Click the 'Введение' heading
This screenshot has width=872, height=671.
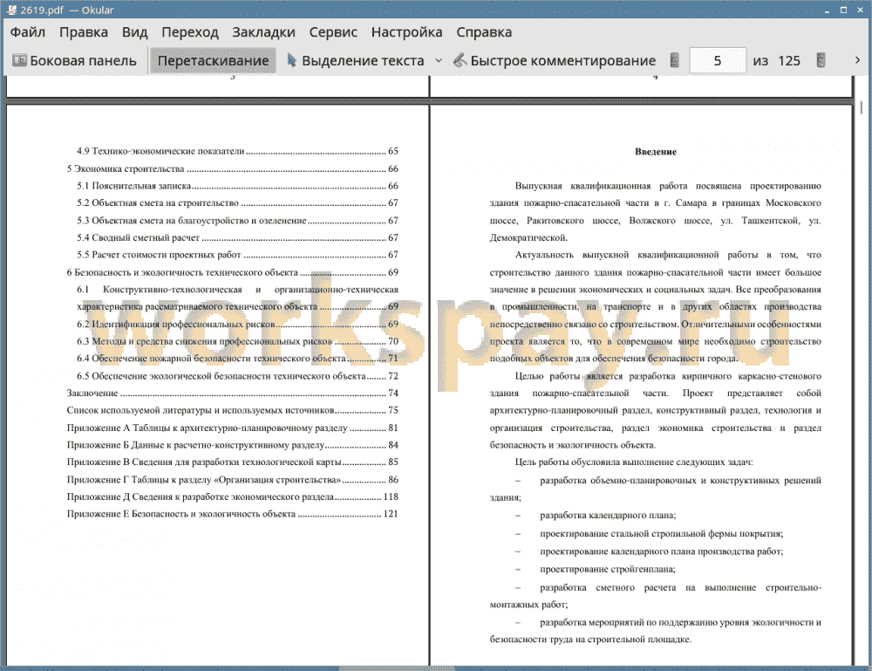[655, 152]
